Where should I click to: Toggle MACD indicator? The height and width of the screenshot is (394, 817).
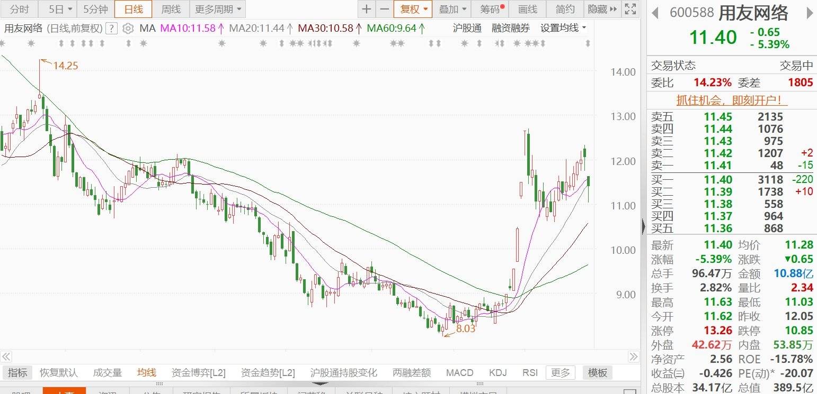point(460,373)
